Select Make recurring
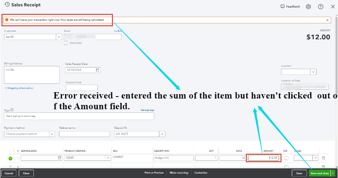This screenshot has height=178, width=338. 179,172
